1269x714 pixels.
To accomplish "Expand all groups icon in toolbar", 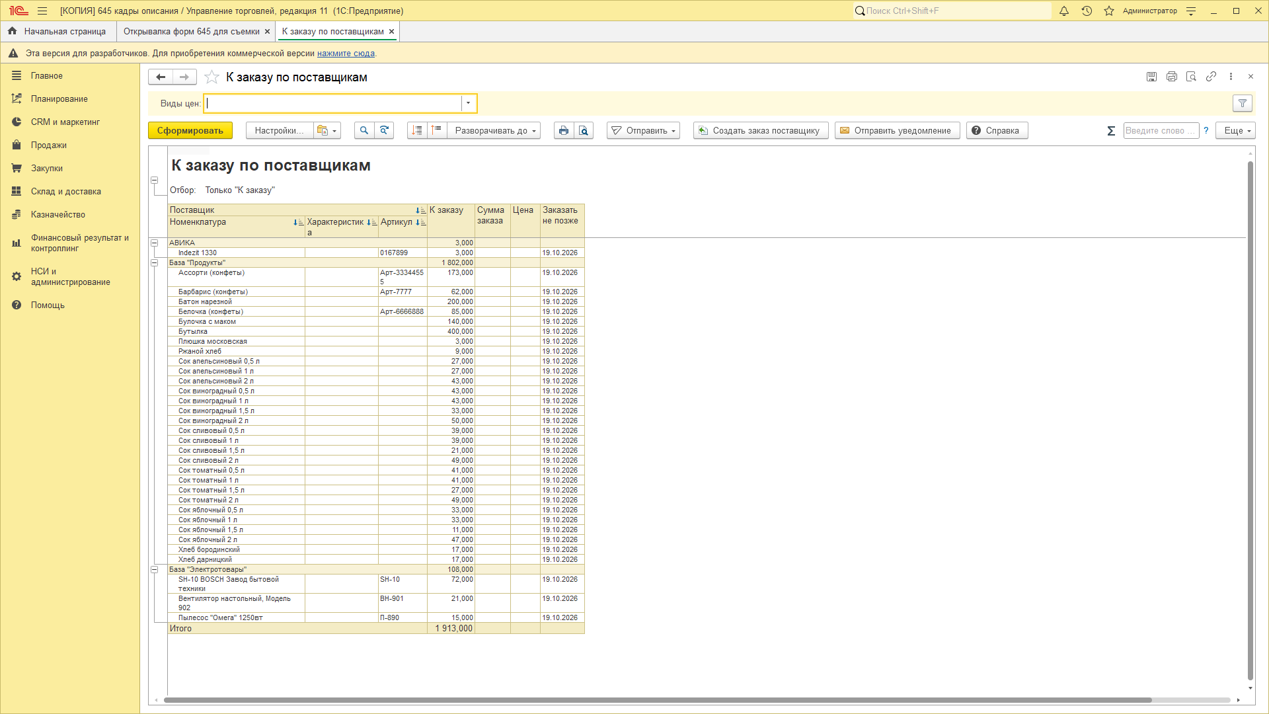I will (417, 131).
